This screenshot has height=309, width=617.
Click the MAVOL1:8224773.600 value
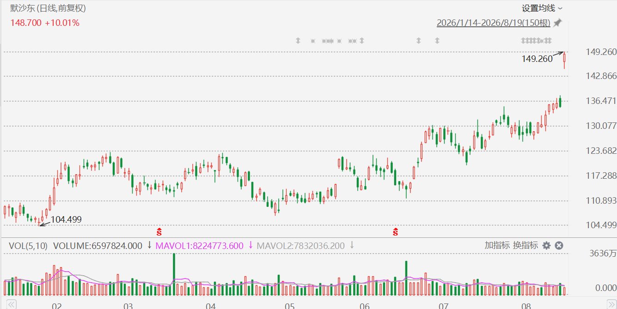[199, 246]
